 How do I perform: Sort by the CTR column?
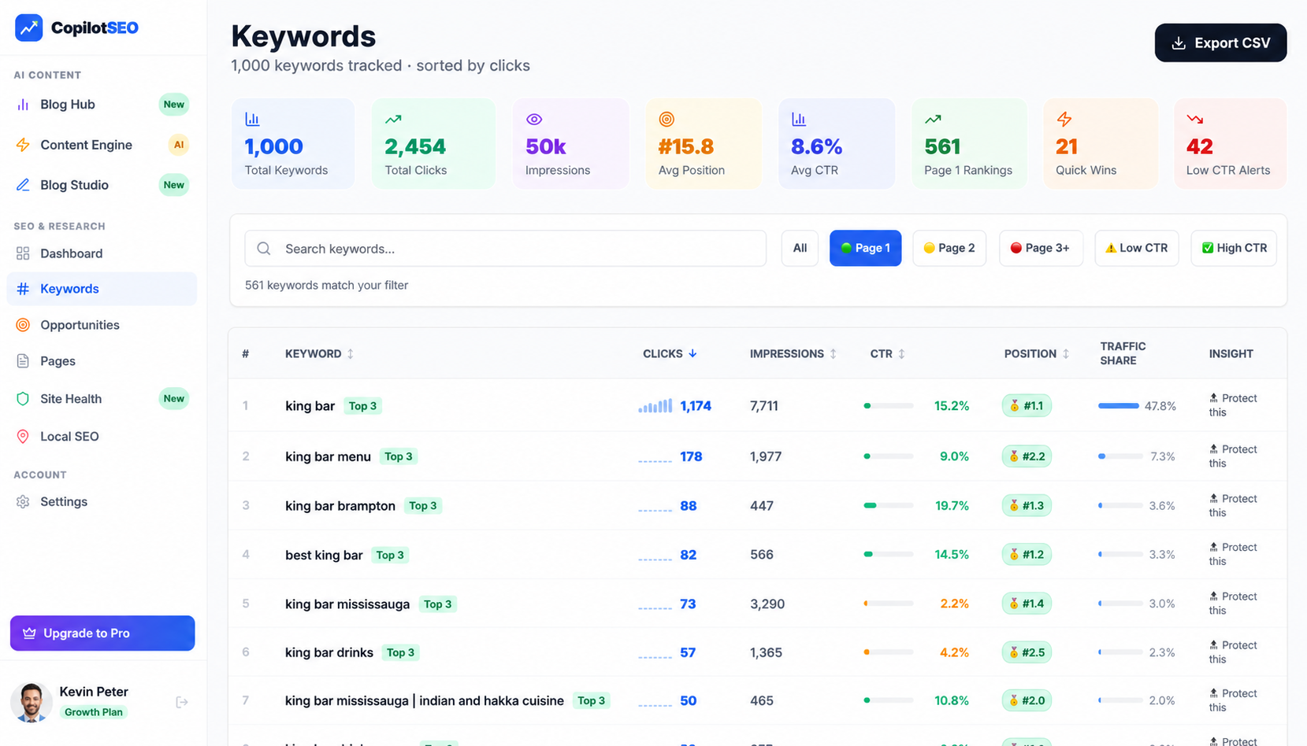pyautogui.click(x=887, y=354)
